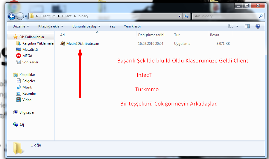Click the Yaz toolbar button
Image resolution: width=269 pixels, height=159 pixels.
coord(112,26)
